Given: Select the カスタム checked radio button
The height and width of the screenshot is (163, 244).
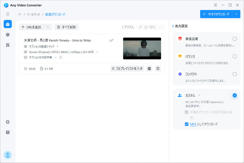Looking at the screenshot, I should (x=235, y=95).
